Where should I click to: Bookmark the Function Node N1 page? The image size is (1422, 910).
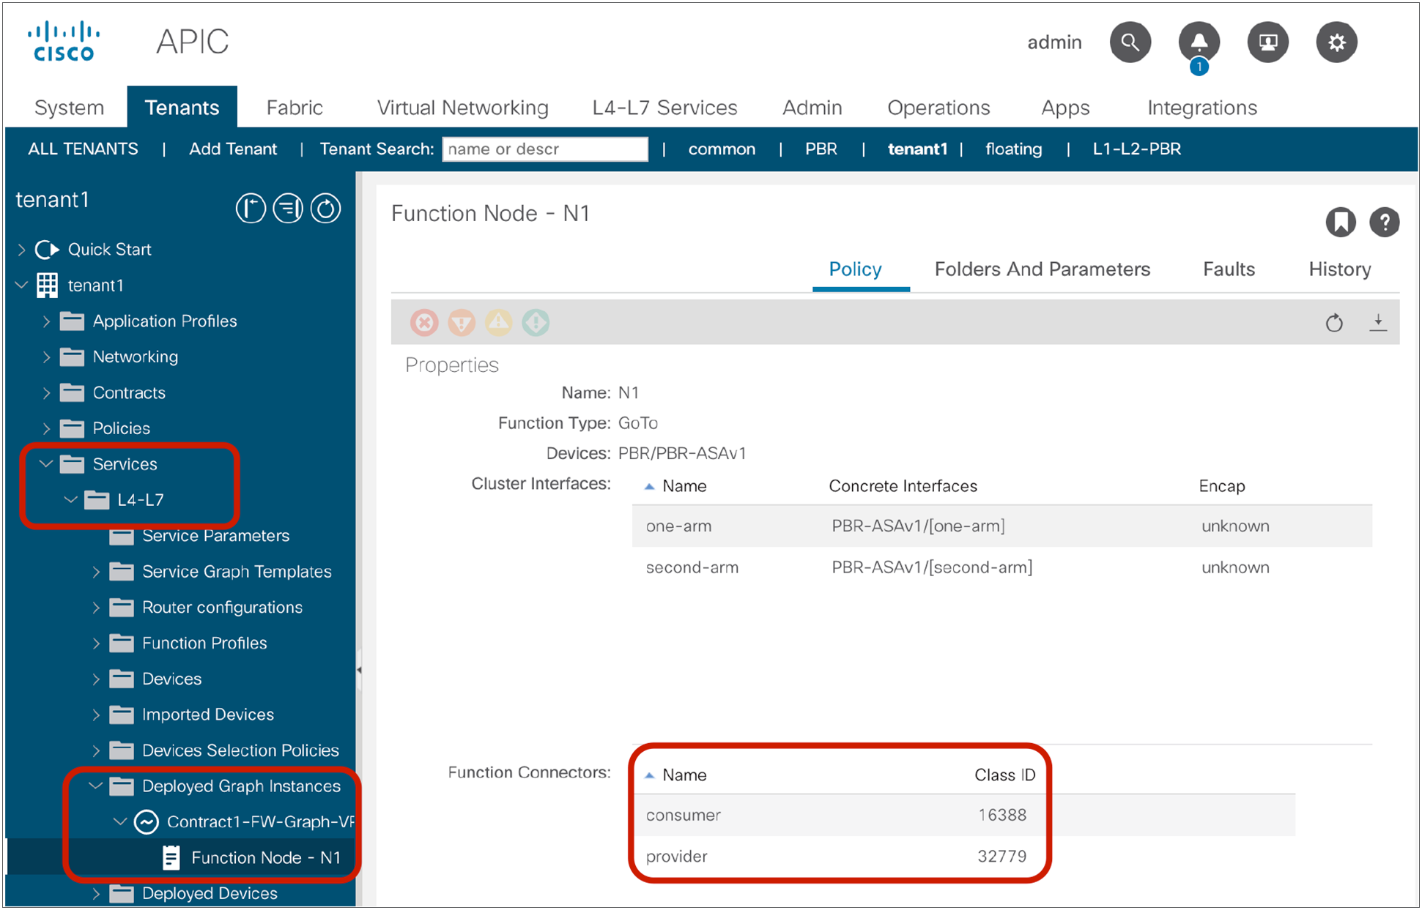(1341, 223)
